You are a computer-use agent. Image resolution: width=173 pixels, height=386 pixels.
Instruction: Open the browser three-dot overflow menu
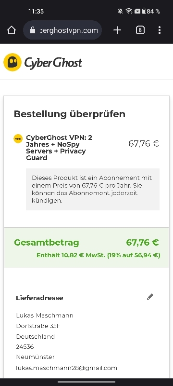pyautogui.click(x=160, y=30)
